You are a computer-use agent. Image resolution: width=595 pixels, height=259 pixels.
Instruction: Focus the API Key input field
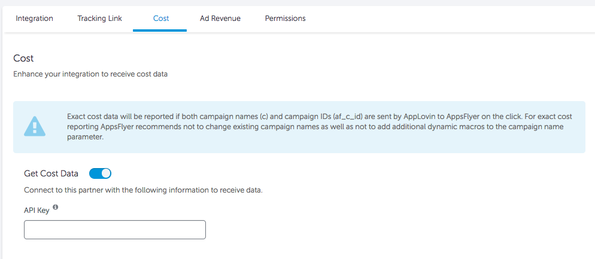pyautogui.click(x=115, y=230)
